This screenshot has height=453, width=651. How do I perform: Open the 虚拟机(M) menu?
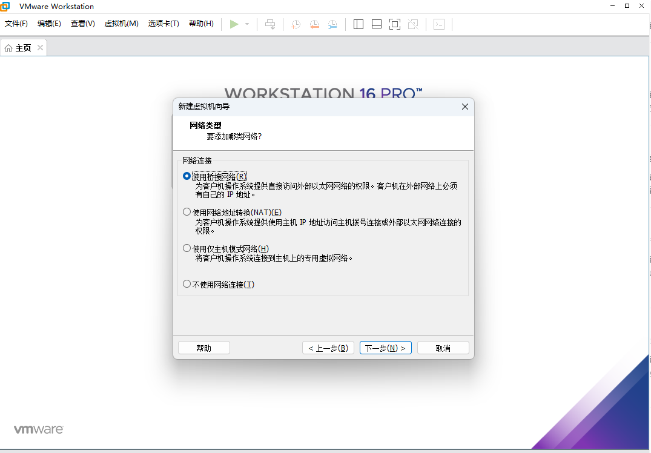121,24
